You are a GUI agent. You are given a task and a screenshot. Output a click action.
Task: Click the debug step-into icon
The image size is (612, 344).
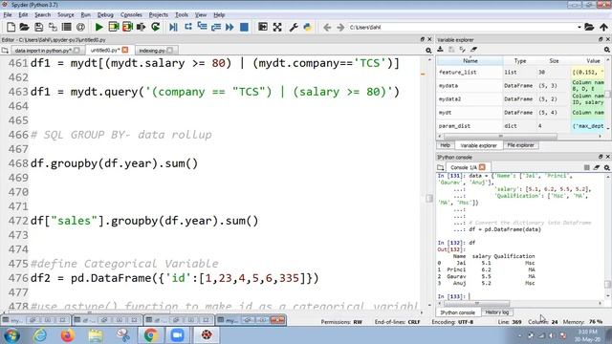click(202, 27)
